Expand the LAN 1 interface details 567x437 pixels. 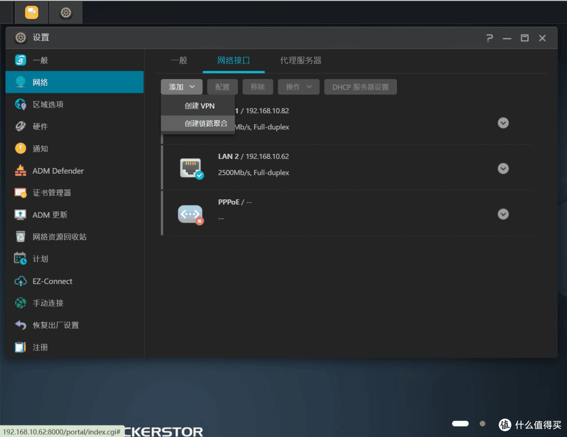point(503,123)
